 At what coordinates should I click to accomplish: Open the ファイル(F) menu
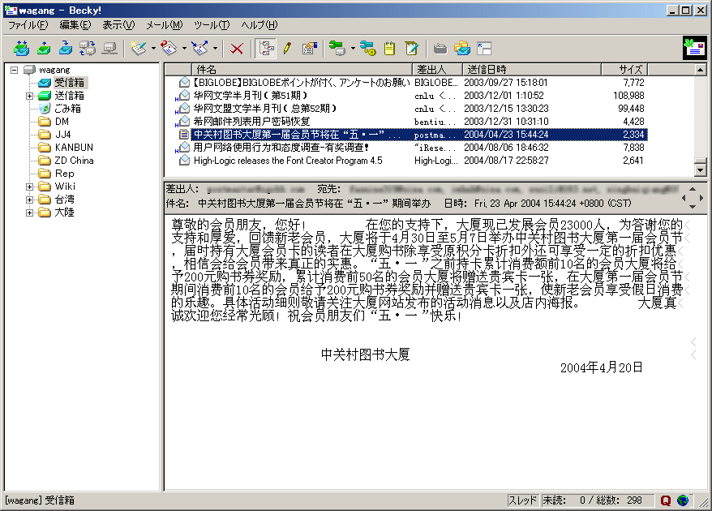pos(28,25)
